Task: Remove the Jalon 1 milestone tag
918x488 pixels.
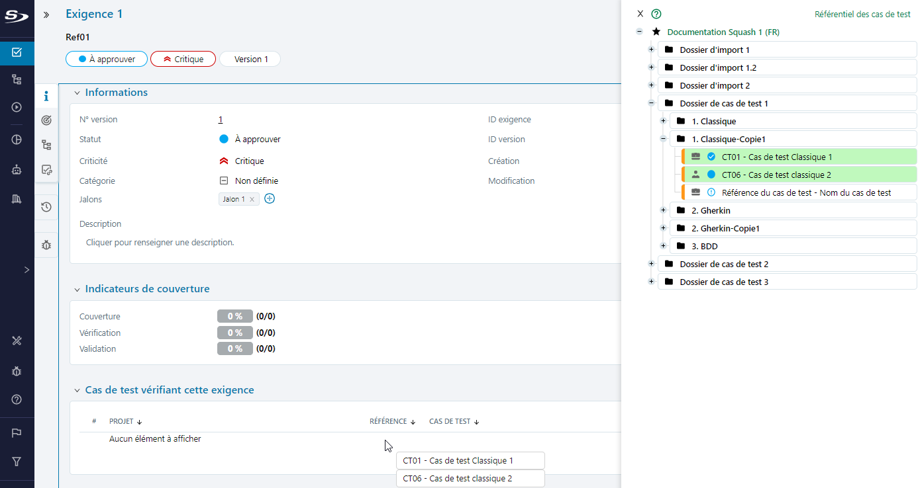Action: (252, 200)
